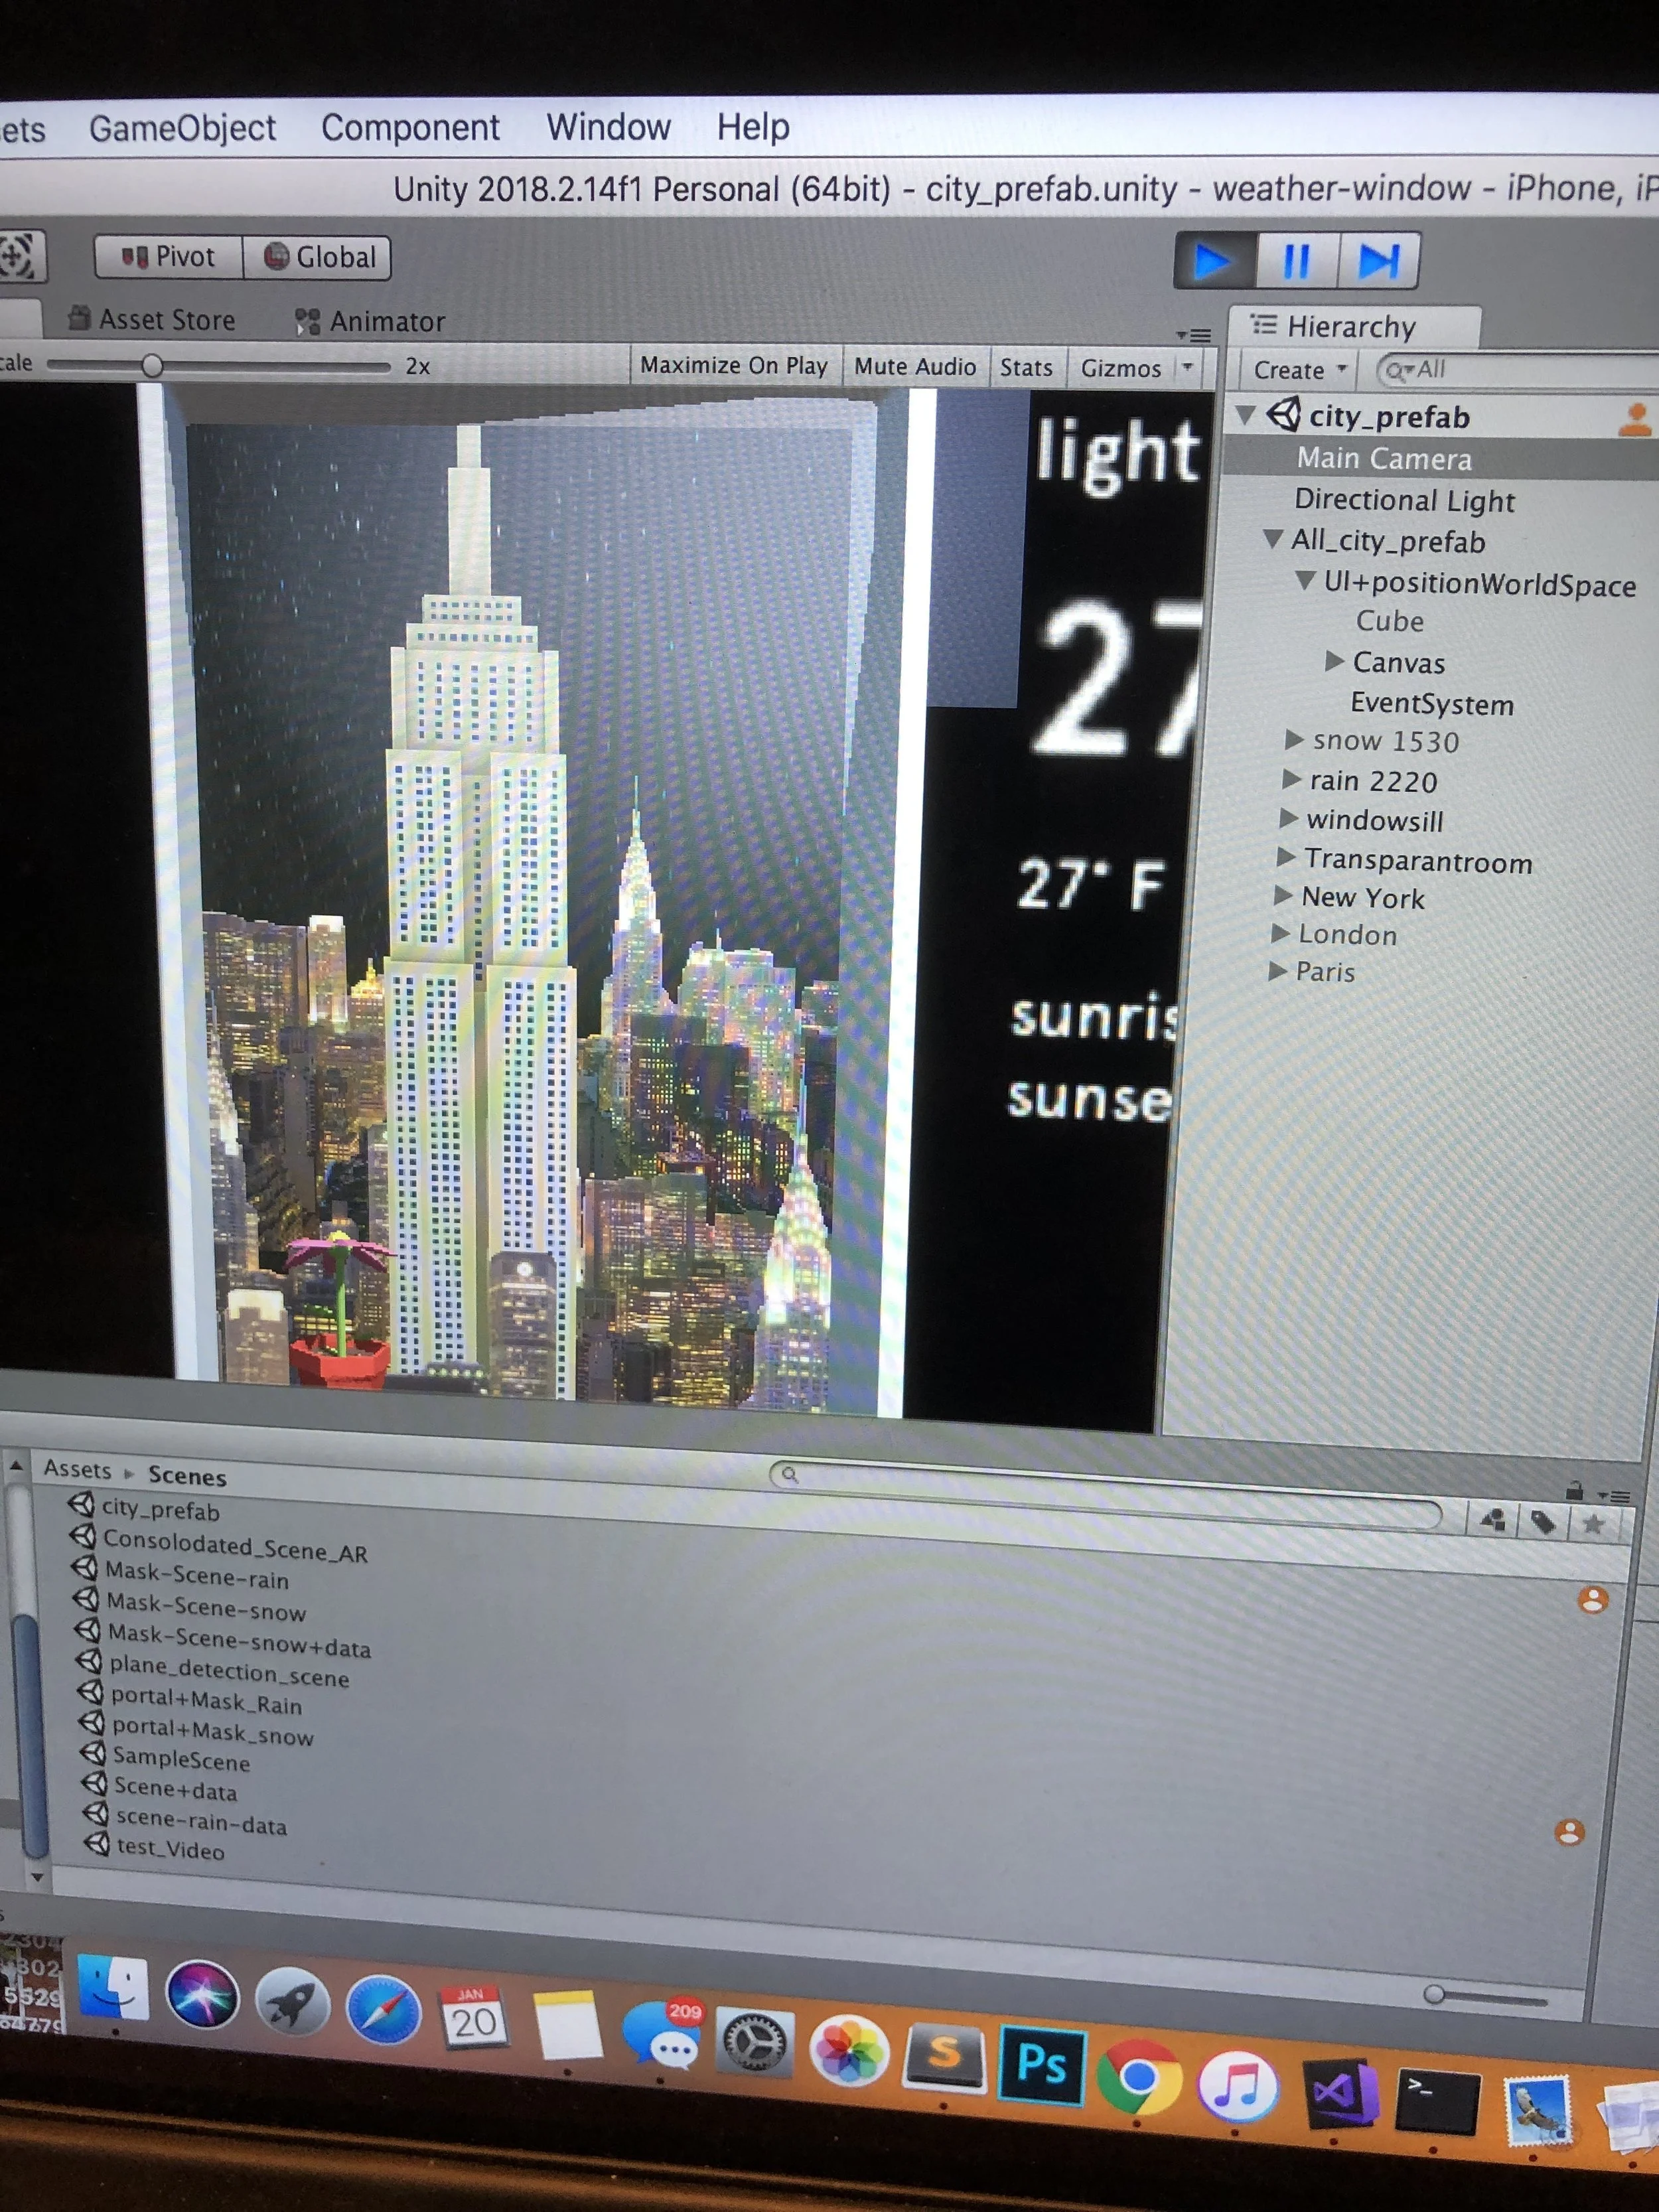
Task: Expand the snow 1530 object
Action: pos(1294,740)
